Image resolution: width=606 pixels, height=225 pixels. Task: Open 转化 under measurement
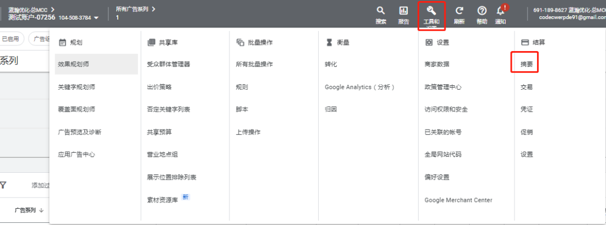pos(330,65)
